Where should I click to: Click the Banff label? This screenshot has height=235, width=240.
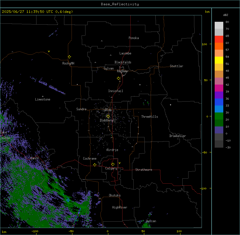(x=35, y=158)
